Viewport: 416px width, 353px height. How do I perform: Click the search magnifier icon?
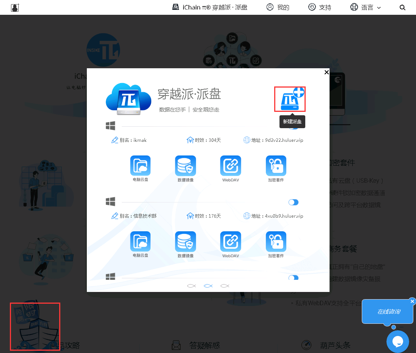402,8
